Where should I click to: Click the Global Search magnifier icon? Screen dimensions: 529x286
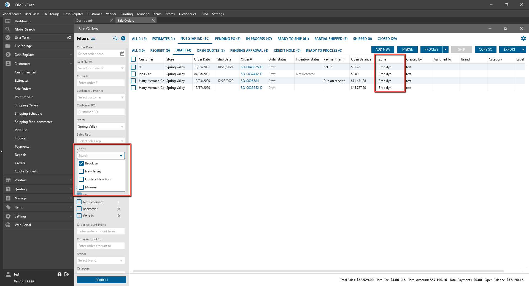pos(8,29)
